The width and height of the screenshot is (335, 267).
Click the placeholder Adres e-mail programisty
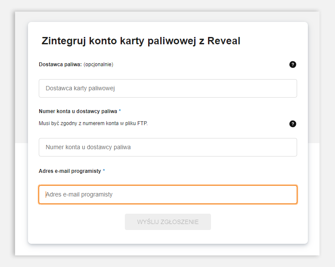pyautogui.click(x=79, y=194)
